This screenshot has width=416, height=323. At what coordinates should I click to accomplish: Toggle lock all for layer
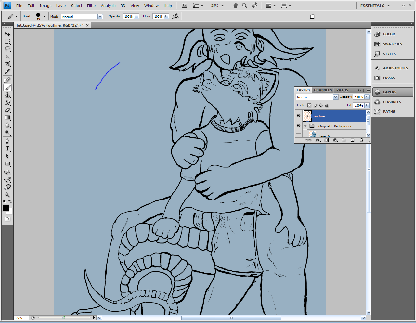point(327,105)
